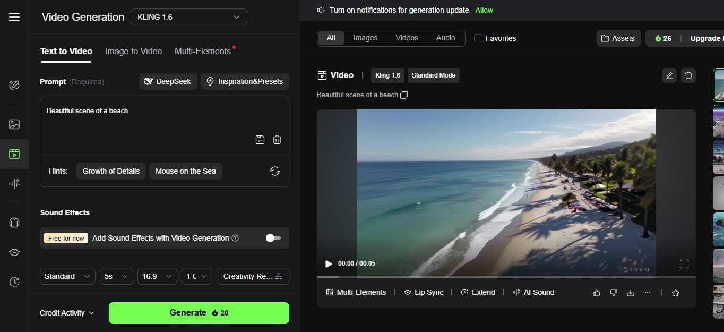724x332 pixels.
Task: Select the All filter tab
Action: tap(331, 38)
